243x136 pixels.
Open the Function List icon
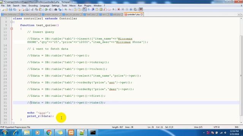pyautogui.click(x=105, y=9)
